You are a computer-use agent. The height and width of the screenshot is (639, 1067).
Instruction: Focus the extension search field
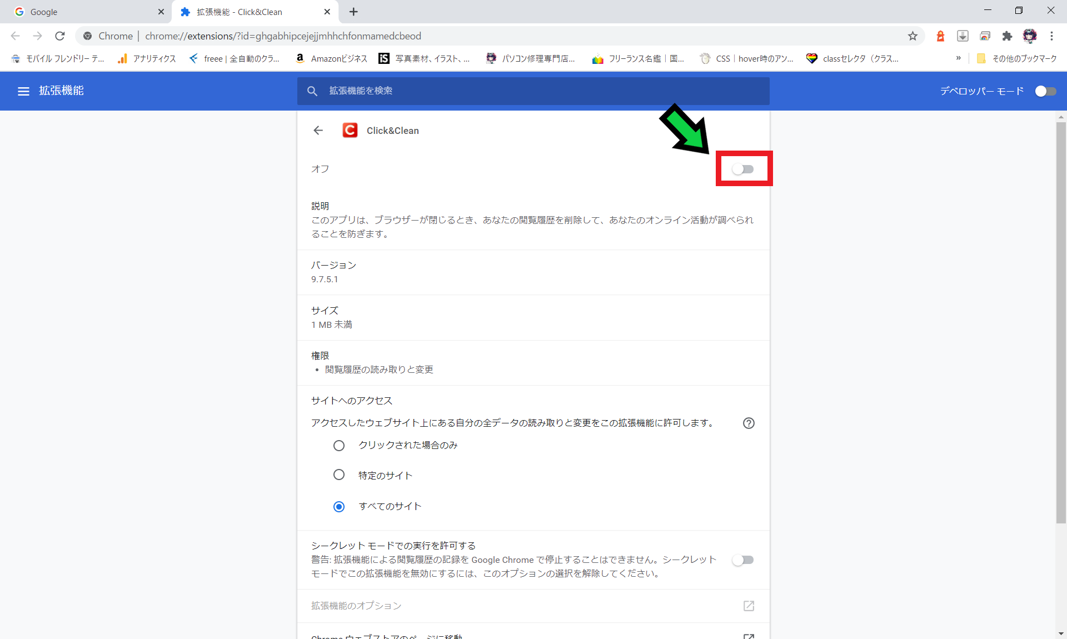coord(533,91)
